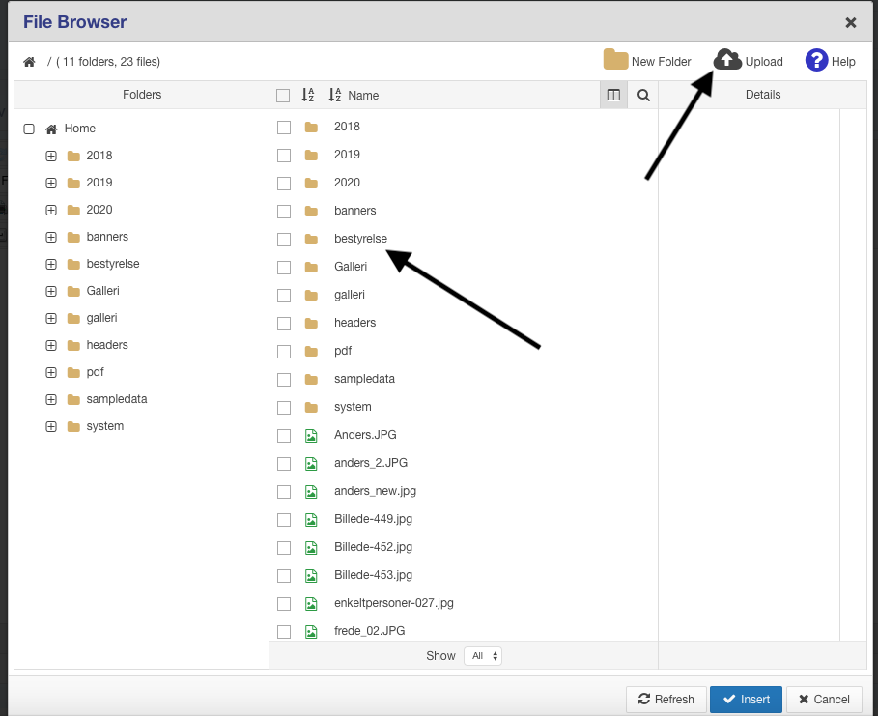Toggle the details pane layout icon
The width and height of the screenshot is (878, 716).
[612, 95]
